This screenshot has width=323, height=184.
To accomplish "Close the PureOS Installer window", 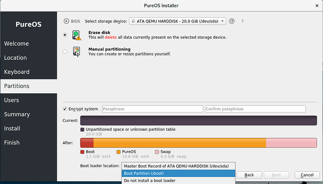I will coord(317,6).
